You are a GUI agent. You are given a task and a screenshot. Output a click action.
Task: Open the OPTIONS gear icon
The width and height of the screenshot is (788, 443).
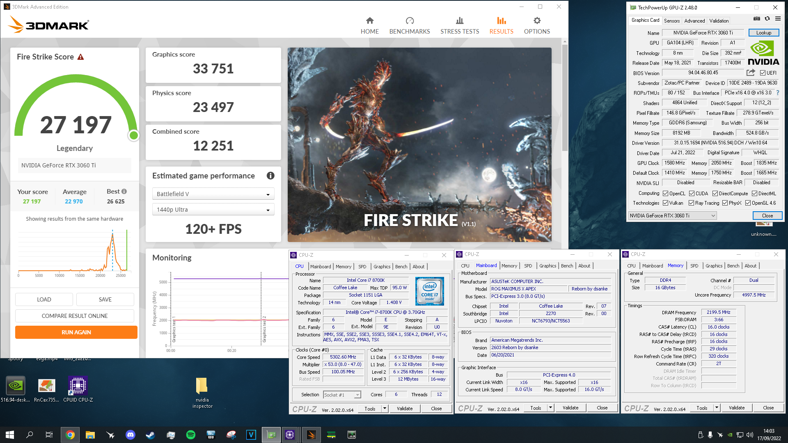click(x=537, y=21)
